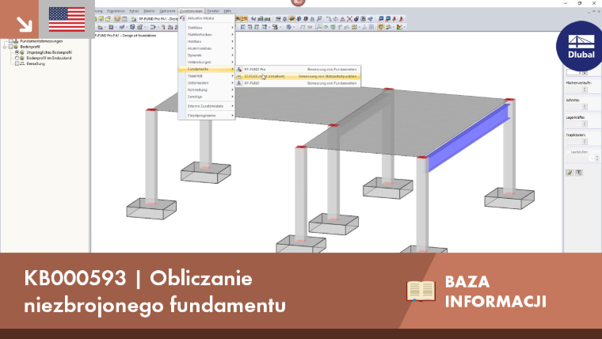The height and width of the screenshot is (339, 602).
Task: Open the Hilfe menu
Action: [227, 11]
